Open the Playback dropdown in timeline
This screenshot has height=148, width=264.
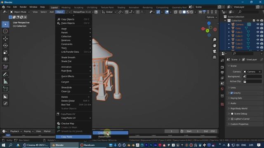pos(16,131)
